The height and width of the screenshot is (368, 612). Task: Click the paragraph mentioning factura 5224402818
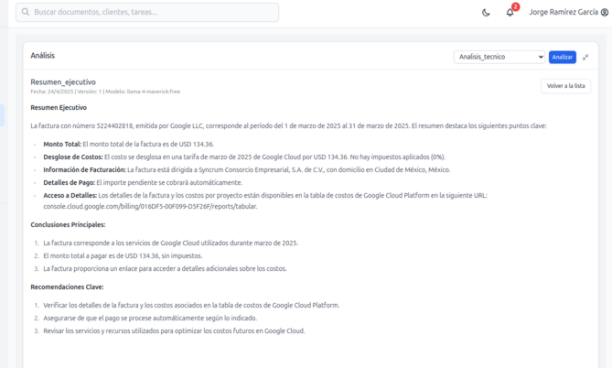[x=288, y=125]
